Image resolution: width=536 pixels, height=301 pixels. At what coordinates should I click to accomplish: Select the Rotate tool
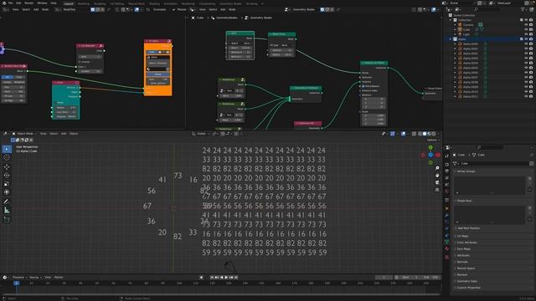point(7,176)
